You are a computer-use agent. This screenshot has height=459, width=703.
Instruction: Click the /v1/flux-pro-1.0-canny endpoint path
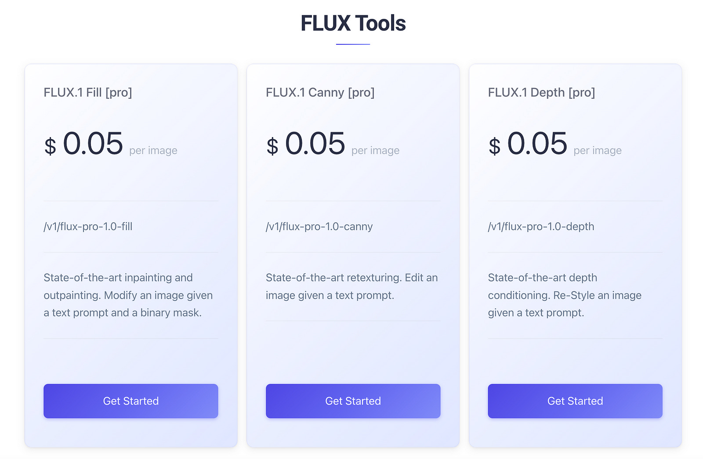tap(319, 227)
